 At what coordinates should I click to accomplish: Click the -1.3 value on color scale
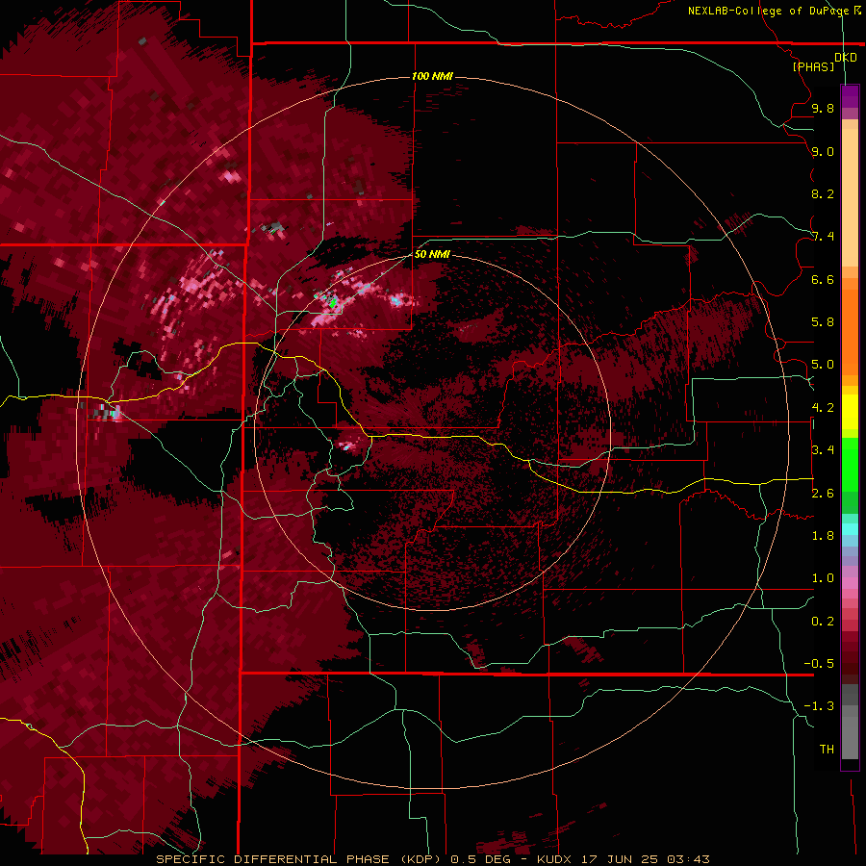(x=819, y=706)
